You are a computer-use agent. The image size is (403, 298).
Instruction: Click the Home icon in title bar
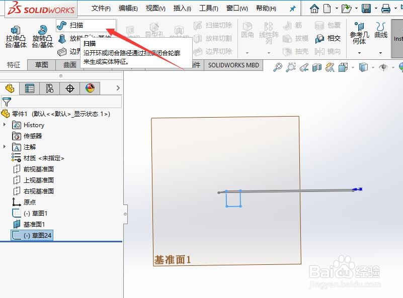click(x=314, y=9)
